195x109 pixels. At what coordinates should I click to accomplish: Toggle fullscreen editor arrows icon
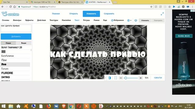pyautogui.click(x=162, y=14)
